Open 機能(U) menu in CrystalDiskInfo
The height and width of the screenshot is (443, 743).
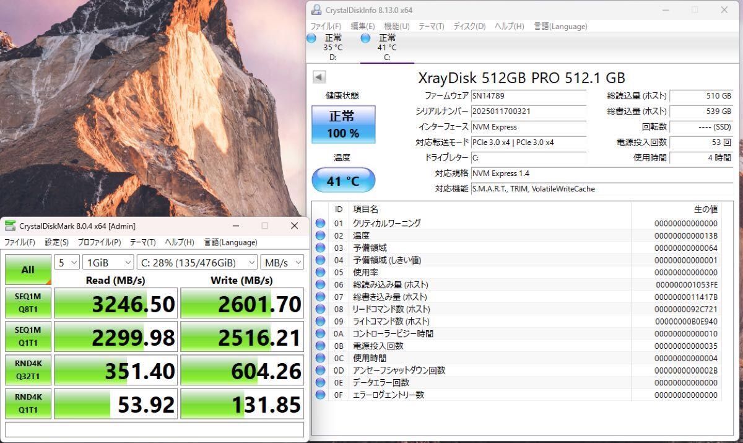pyautogui.click(x=397, y=26)
